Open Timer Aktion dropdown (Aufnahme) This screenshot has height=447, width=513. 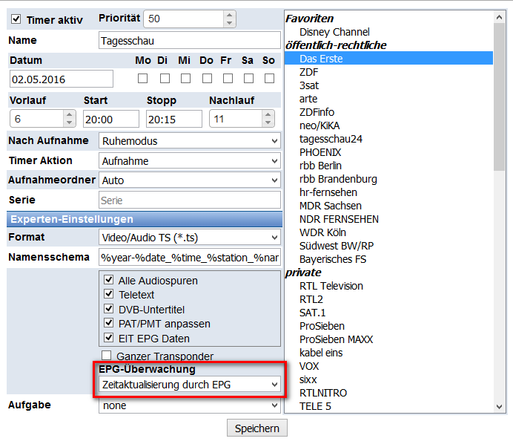190,161
